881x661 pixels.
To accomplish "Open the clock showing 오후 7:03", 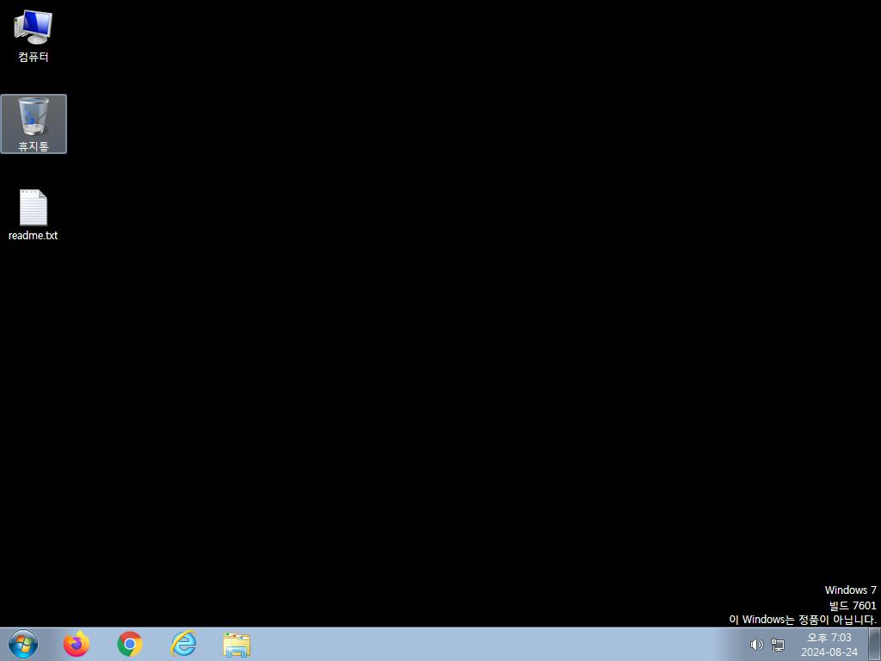I will (829, 645).
